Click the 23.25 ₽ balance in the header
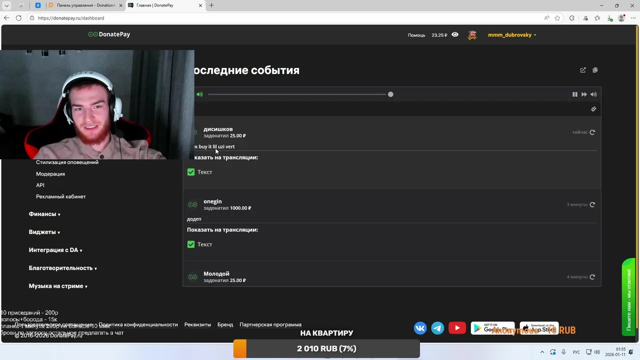The image size is (640, 360). [439, 35]
